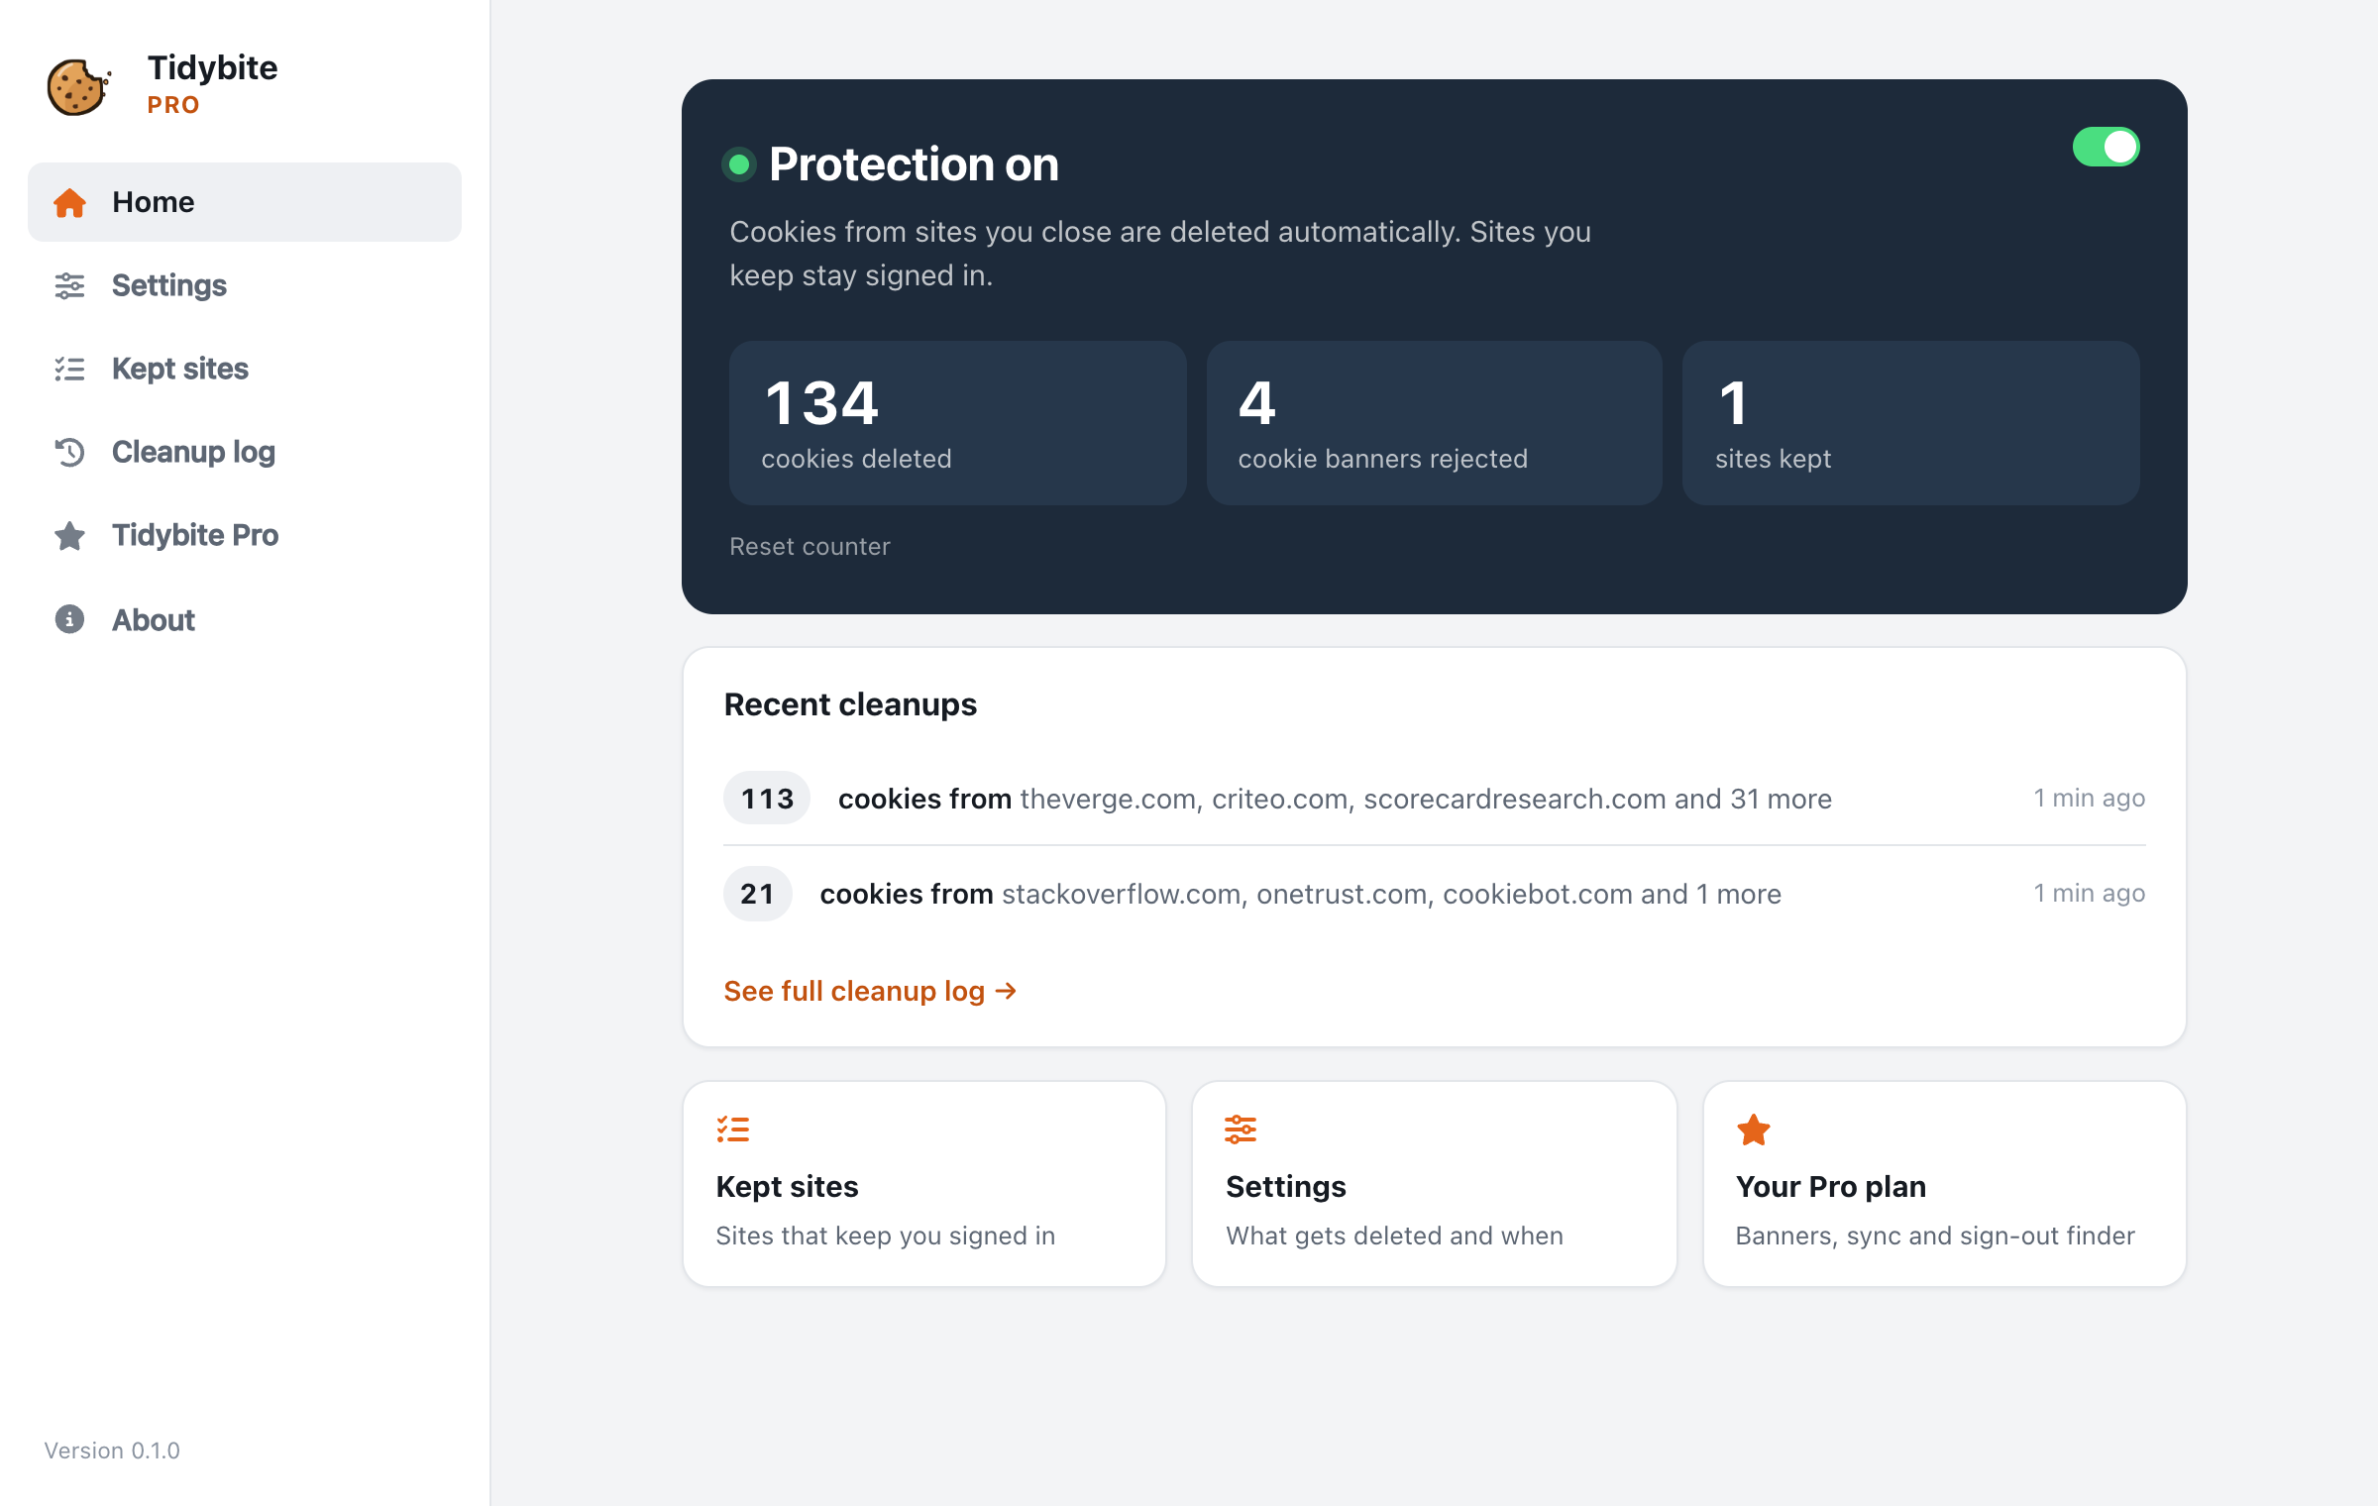The image size is (2378, 1506).
Task: Click the PRO label under Tidybite
Action: (173, 105)
